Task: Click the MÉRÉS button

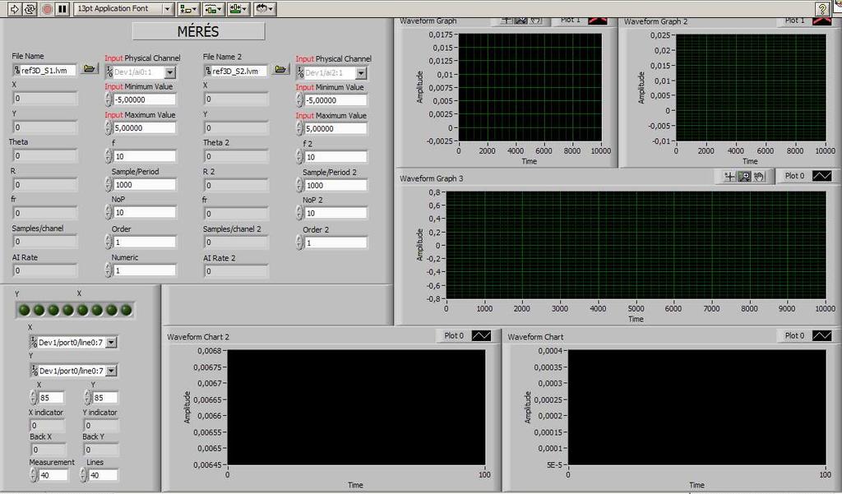Action: tap(198, 31)
